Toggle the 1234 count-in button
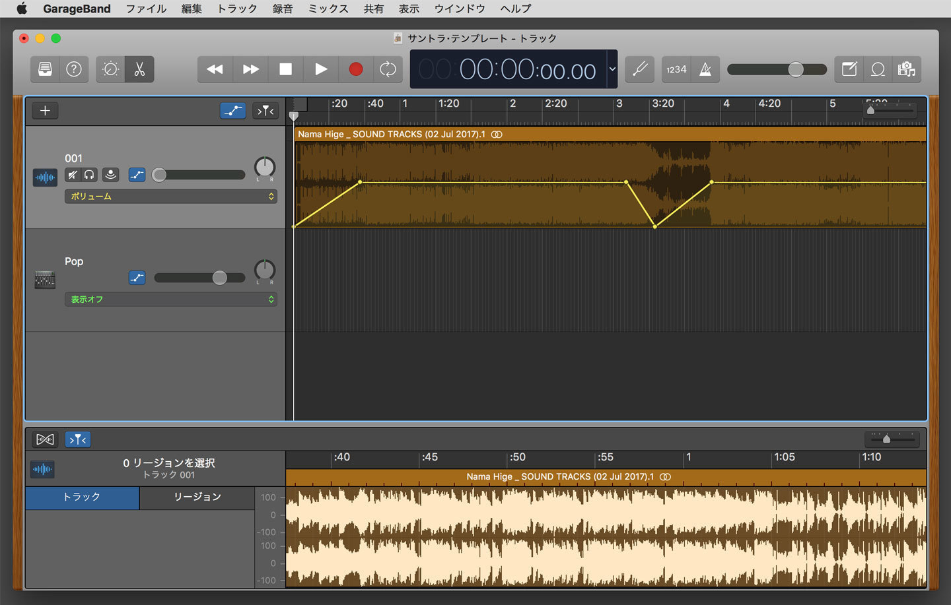 (676, 69)
